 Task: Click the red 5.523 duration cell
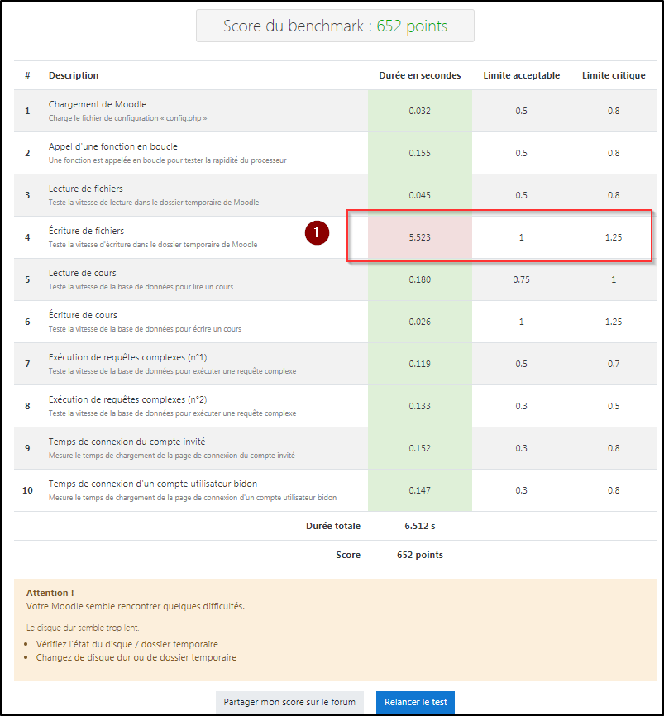(420, 237)
